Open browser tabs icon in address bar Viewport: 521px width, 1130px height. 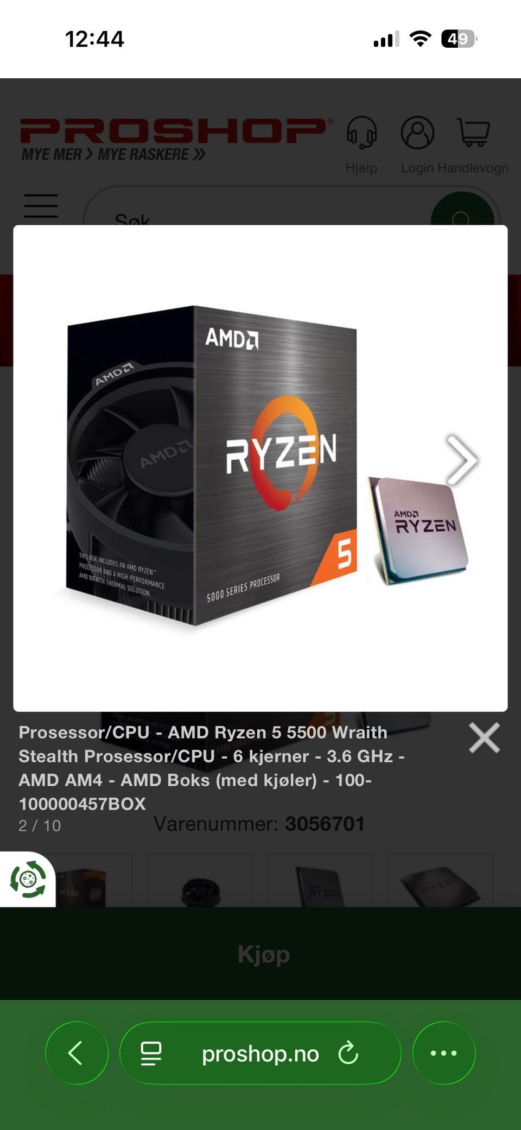tap(151, 1053)
